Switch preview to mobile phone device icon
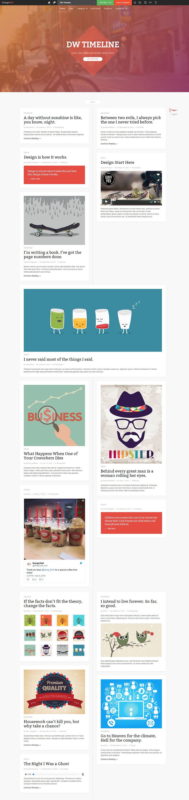 [x=155, y=2]
